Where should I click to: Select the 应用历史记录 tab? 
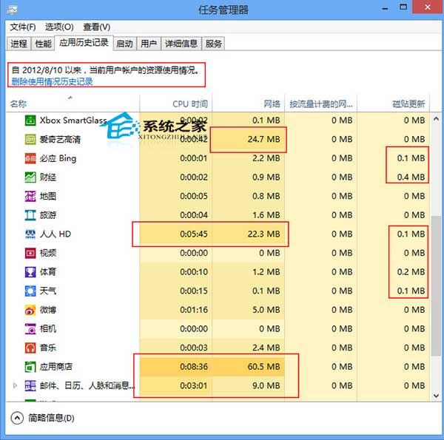click(84, 43)
